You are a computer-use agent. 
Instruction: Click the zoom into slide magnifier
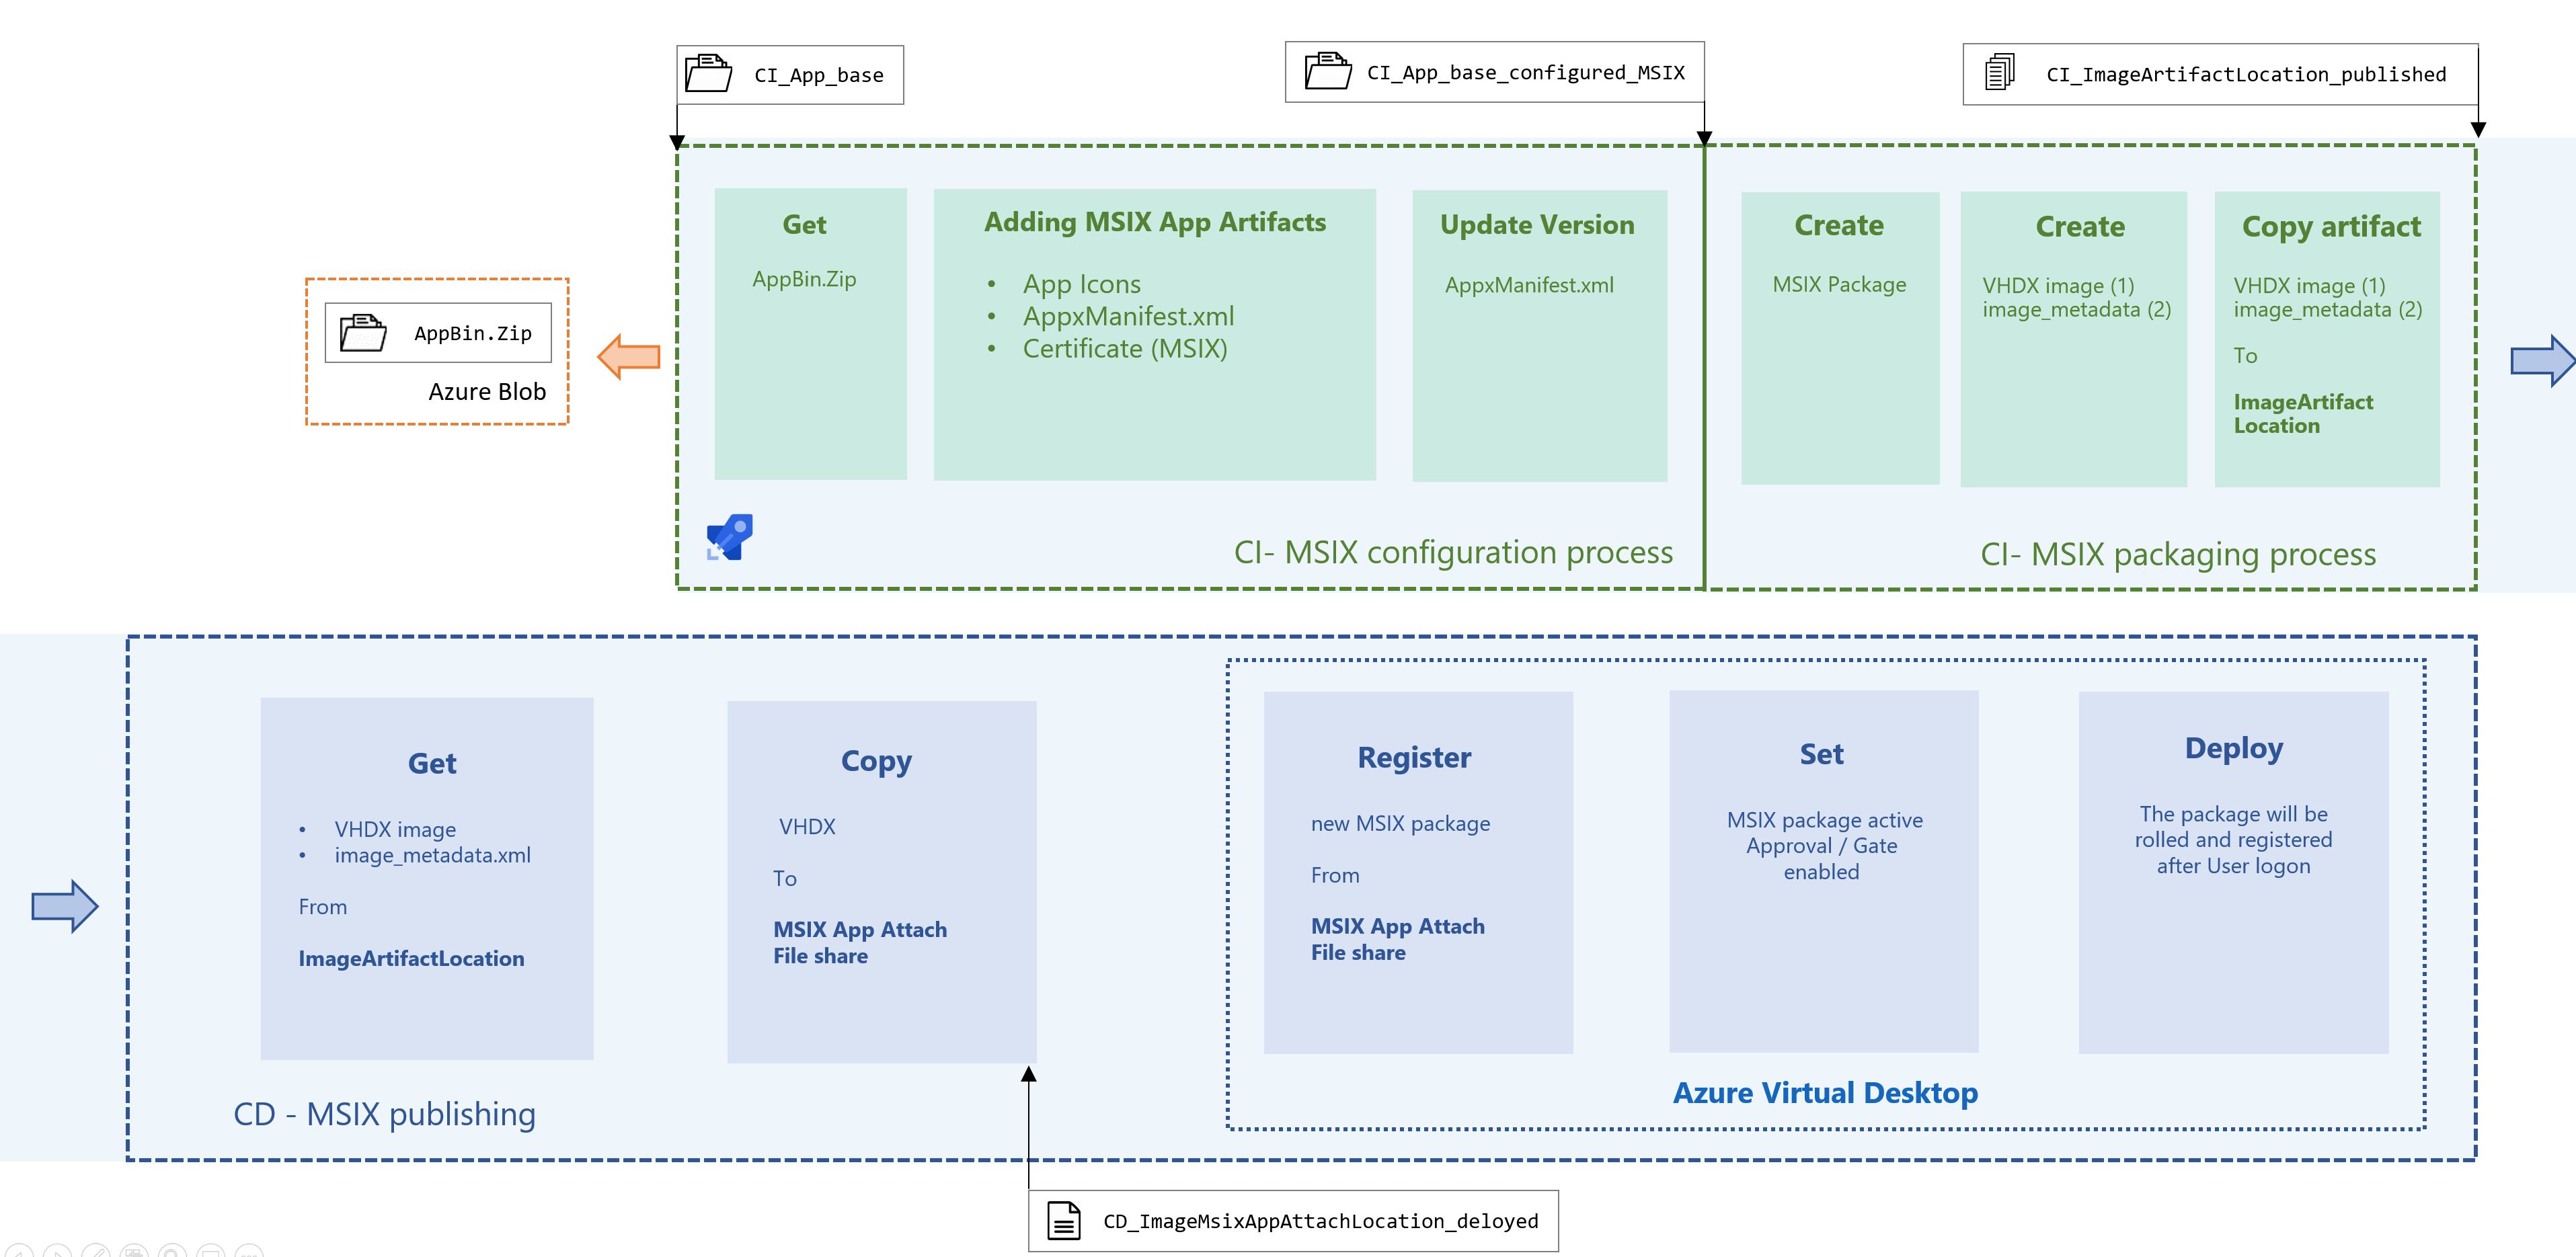pos(172,1252)
